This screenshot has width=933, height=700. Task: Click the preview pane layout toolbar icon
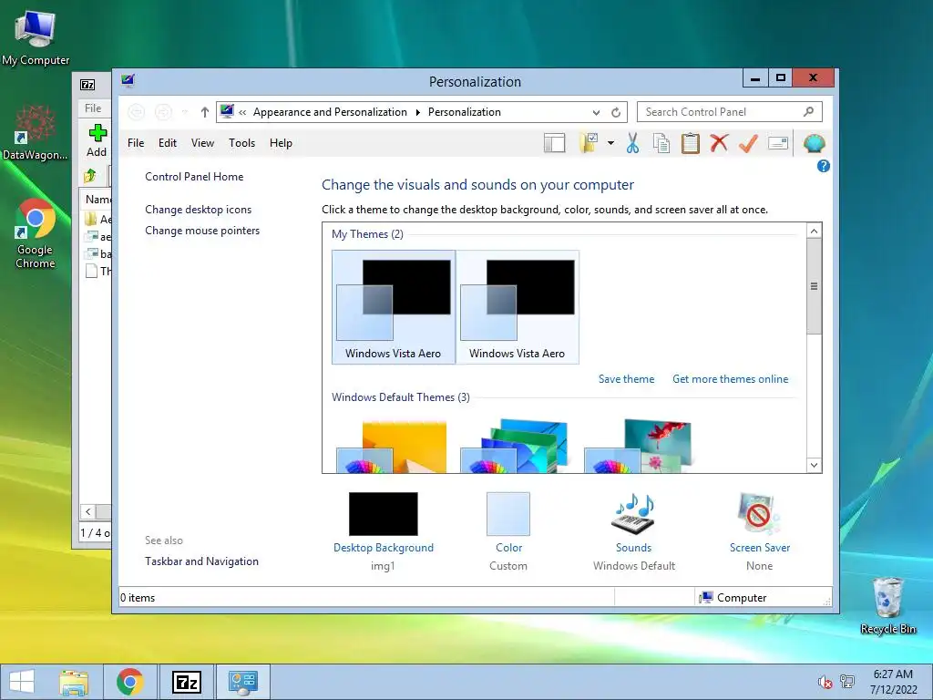[554, 143]
